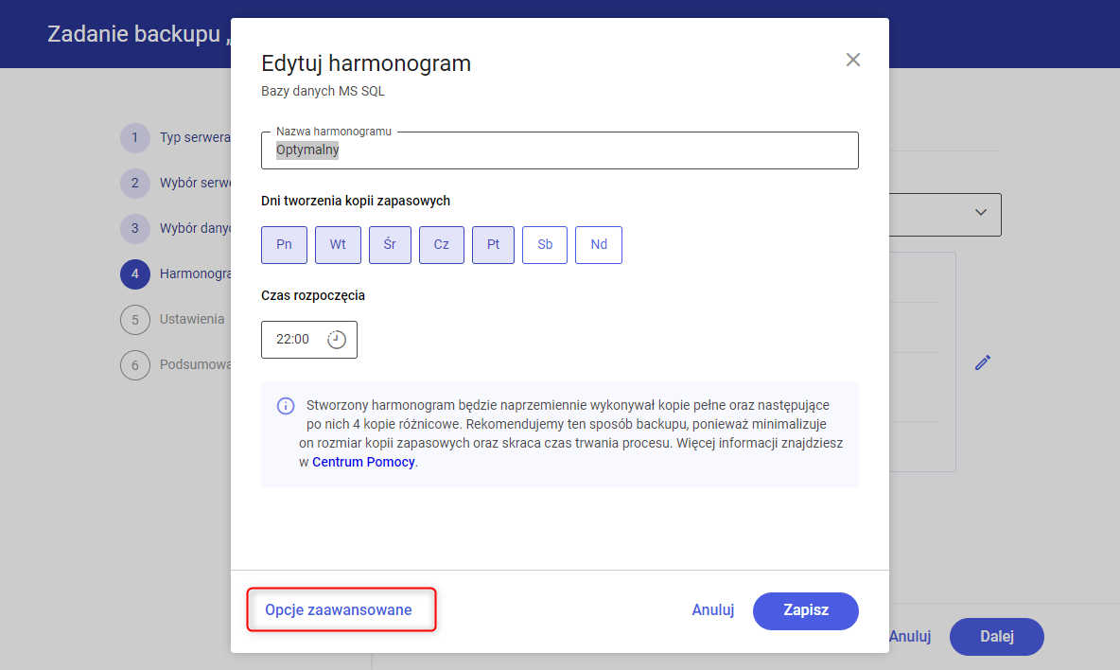Image resolution: width=1120 pixels, height=670 pixels.
Task: Open the 22:00 start time field
Action: [x=309, y=340]
